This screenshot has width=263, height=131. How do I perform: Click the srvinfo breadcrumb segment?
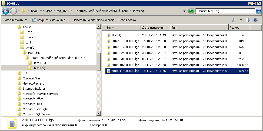coord(47,11)
